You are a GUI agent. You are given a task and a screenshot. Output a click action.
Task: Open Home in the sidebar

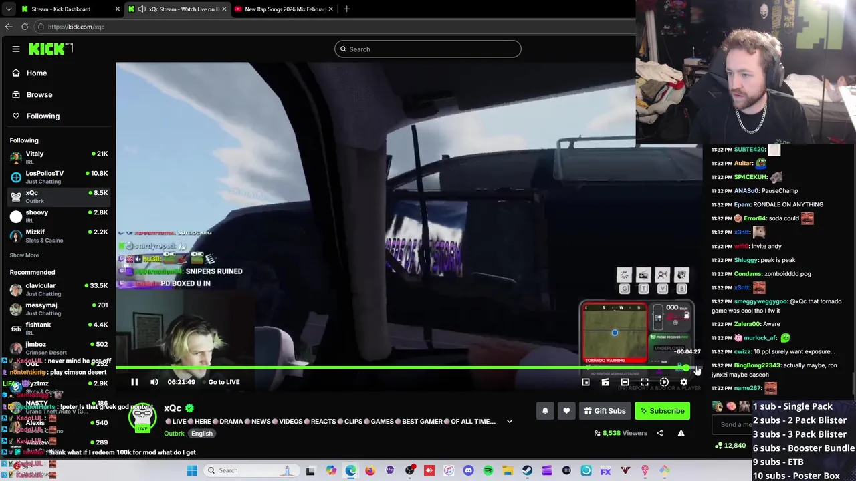pos(37,73)
